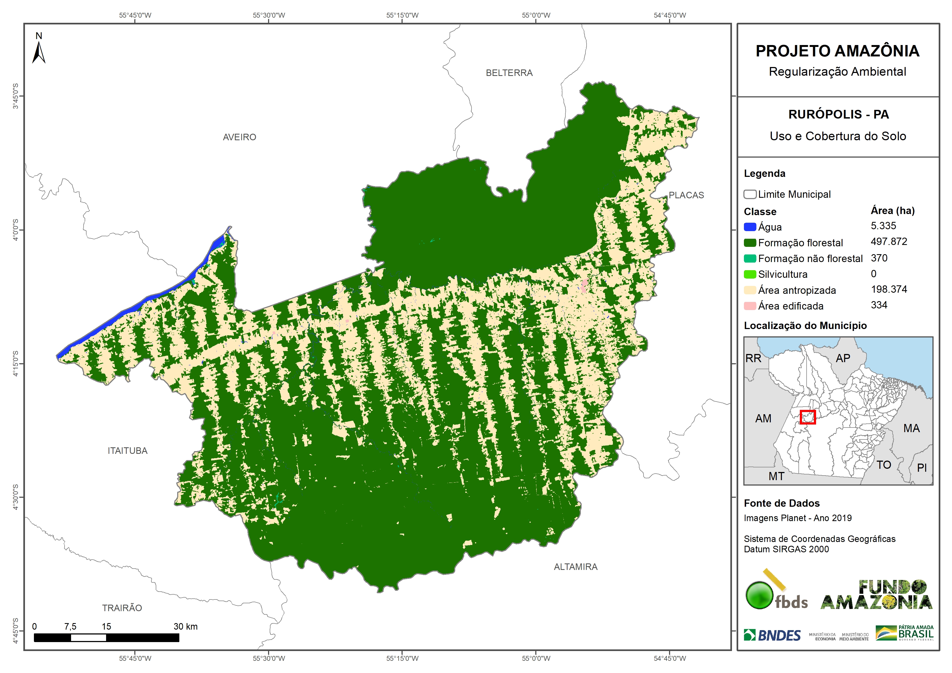Image resolution: width=952 pixels, height=673 pixels.
Task: Click the Área antropizada beige swatch
Action: tap(750, 290)
